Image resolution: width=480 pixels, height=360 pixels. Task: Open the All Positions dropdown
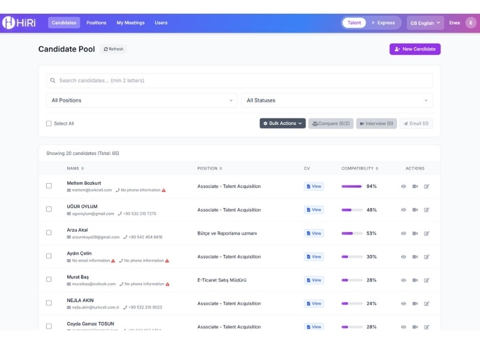coord(141,100)
